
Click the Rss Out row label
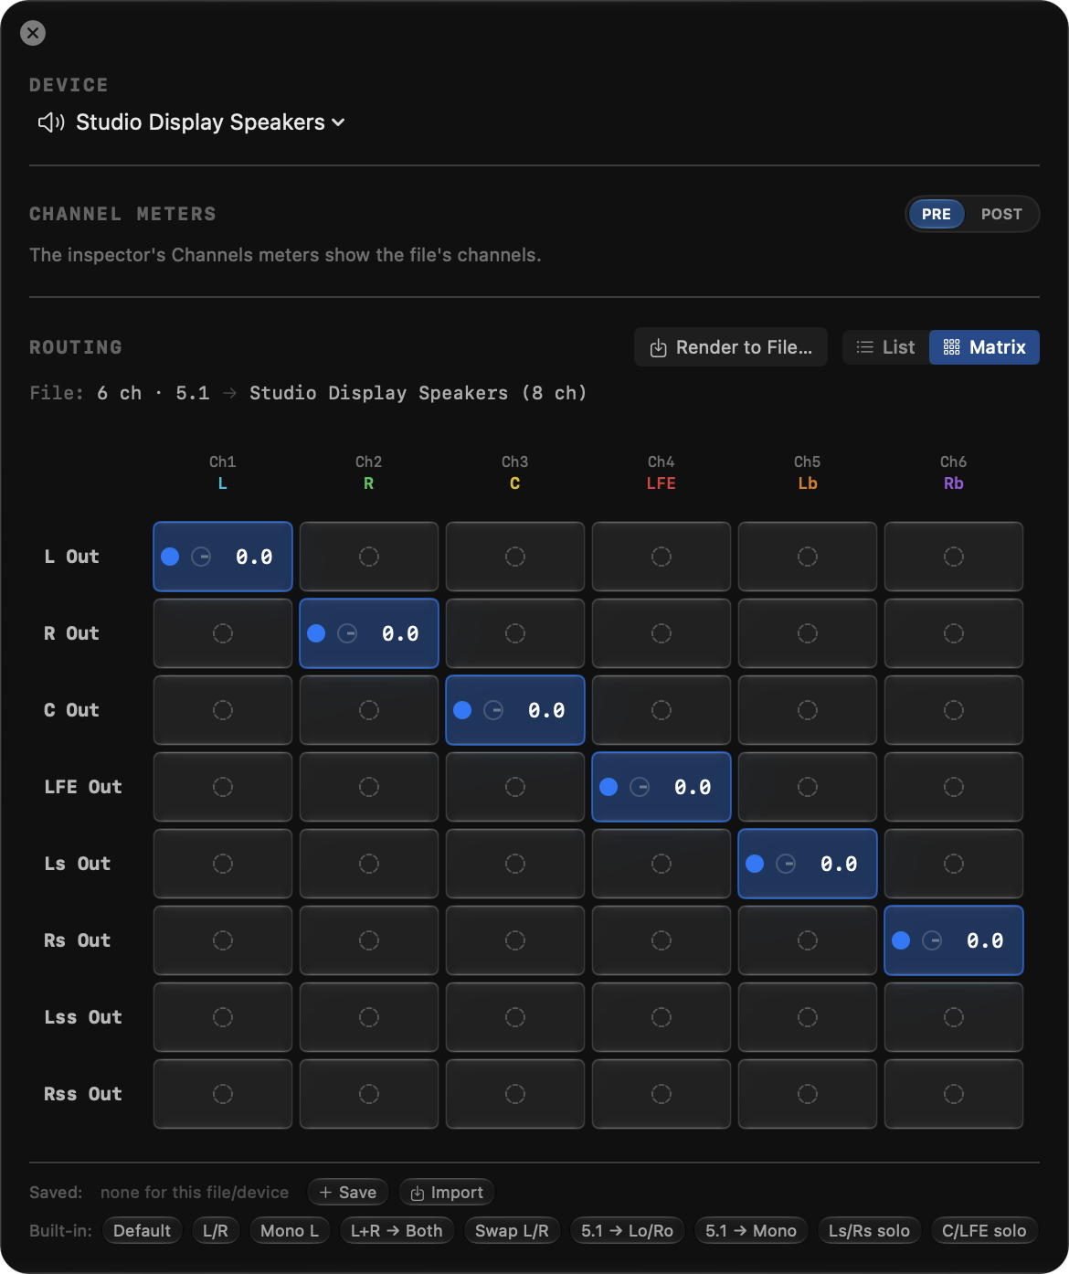(x=83, y=1094)
